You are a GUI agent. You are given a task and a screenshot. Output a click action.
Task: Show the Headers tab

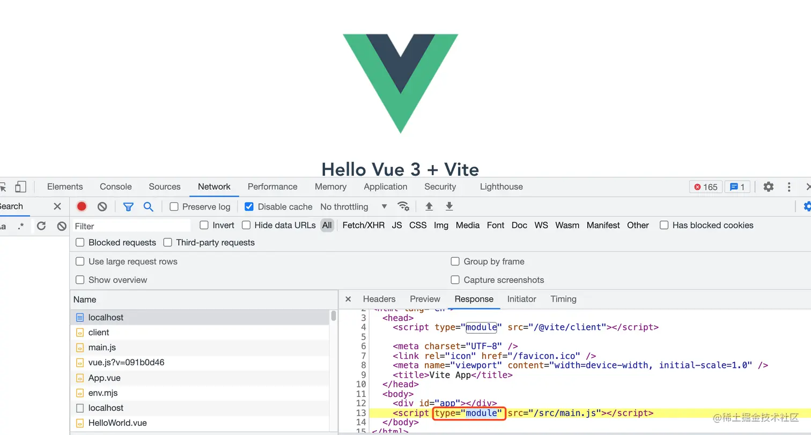pos(379,299)
